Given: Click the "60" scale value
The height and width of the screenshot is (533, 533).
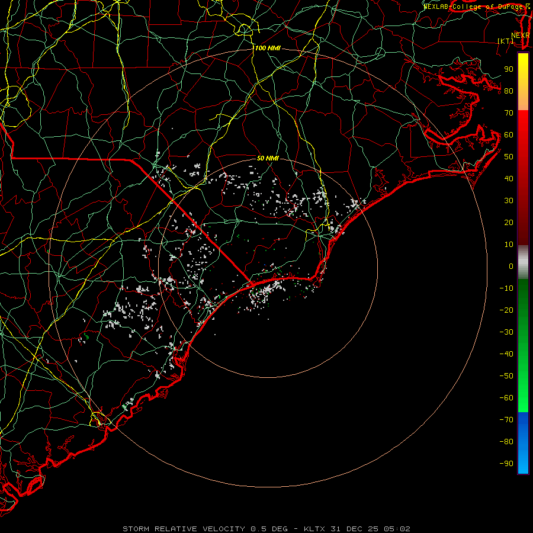Looking at the screenshot, I should point(509,135).
